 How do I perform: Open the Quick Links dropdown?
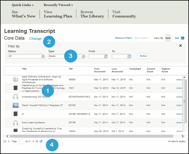pyautogui.click(x=22, y=5)
